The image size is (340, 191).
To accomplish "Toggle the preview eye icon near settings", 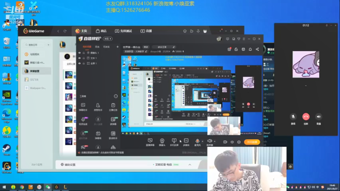I will pos(232,142).
